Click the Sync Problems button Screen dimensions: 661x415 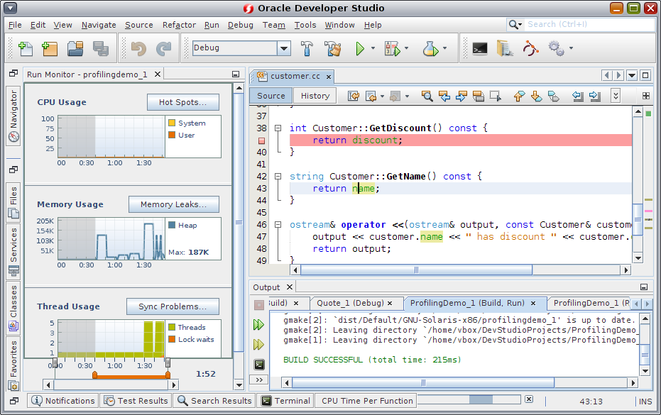pyautogui.click(x=173, y=306)
